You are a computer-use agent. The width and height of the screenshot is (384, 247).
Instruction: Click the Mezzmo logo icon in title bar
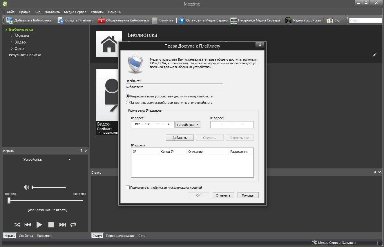pos(4,4)
